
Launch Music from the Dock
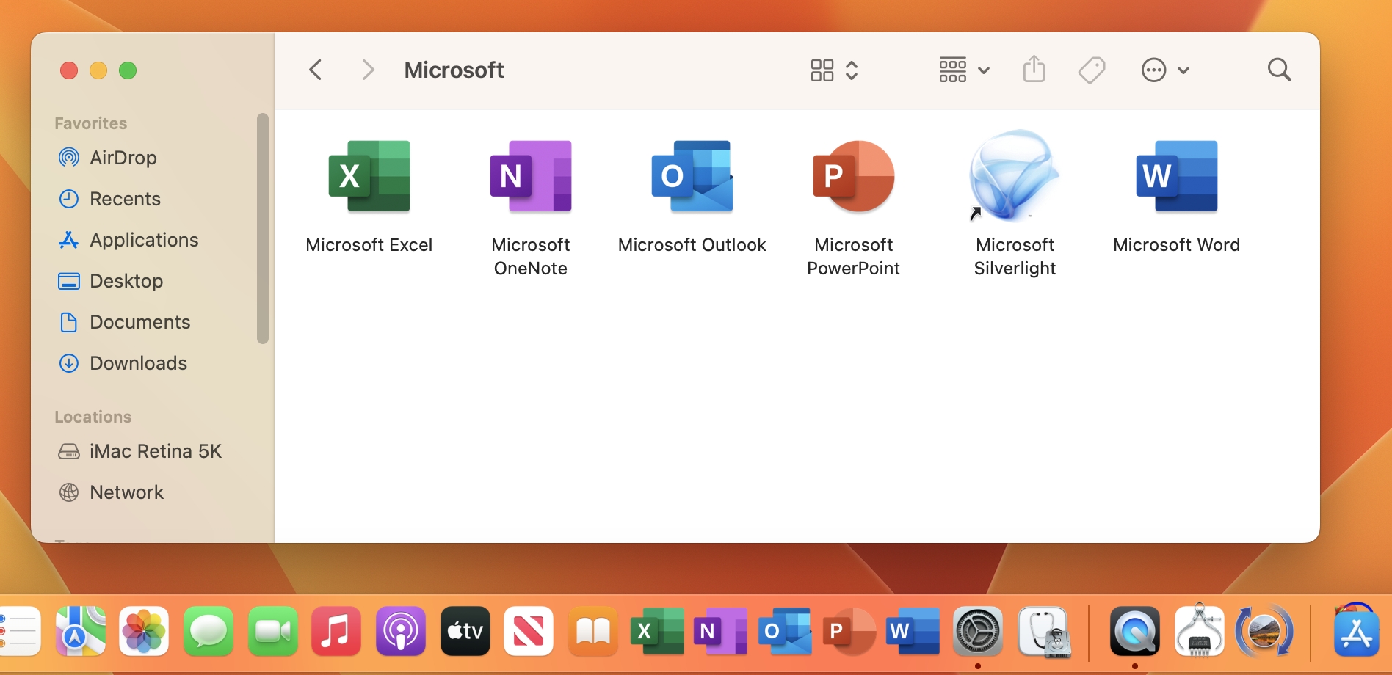[x=336, y=631]
